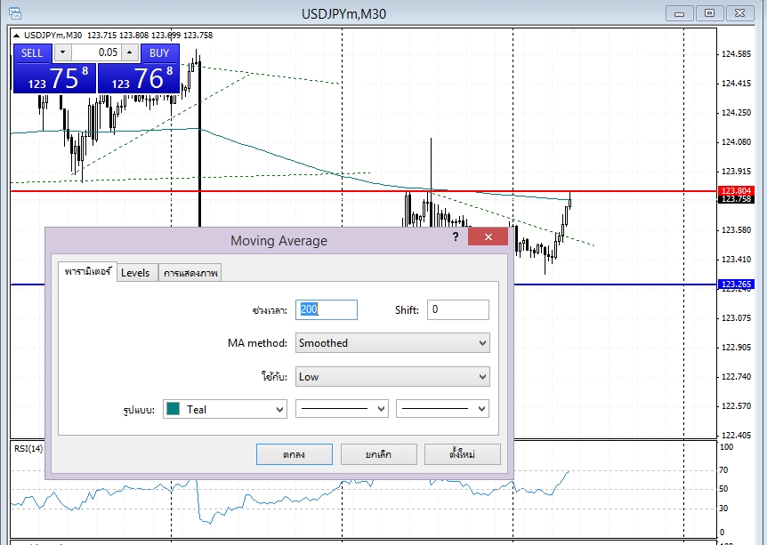Click the RSI(14) indicator label
Screen dimensions: 767x545
(28, 449)
